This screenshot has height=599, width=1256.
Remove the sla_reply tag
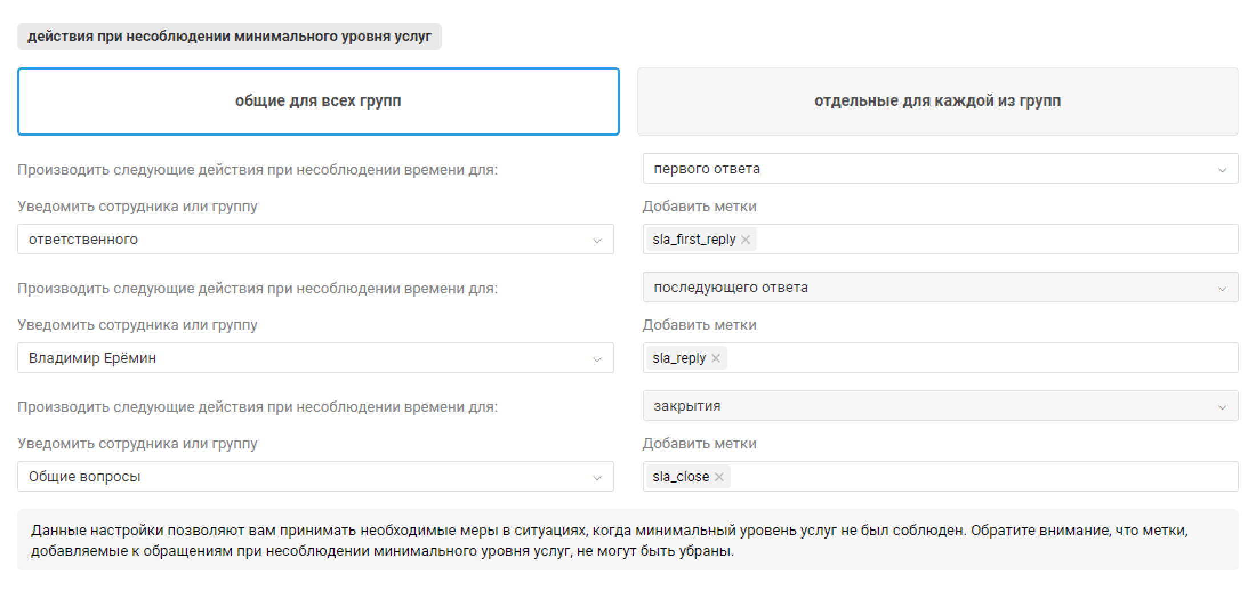click(x=716, y=358)
